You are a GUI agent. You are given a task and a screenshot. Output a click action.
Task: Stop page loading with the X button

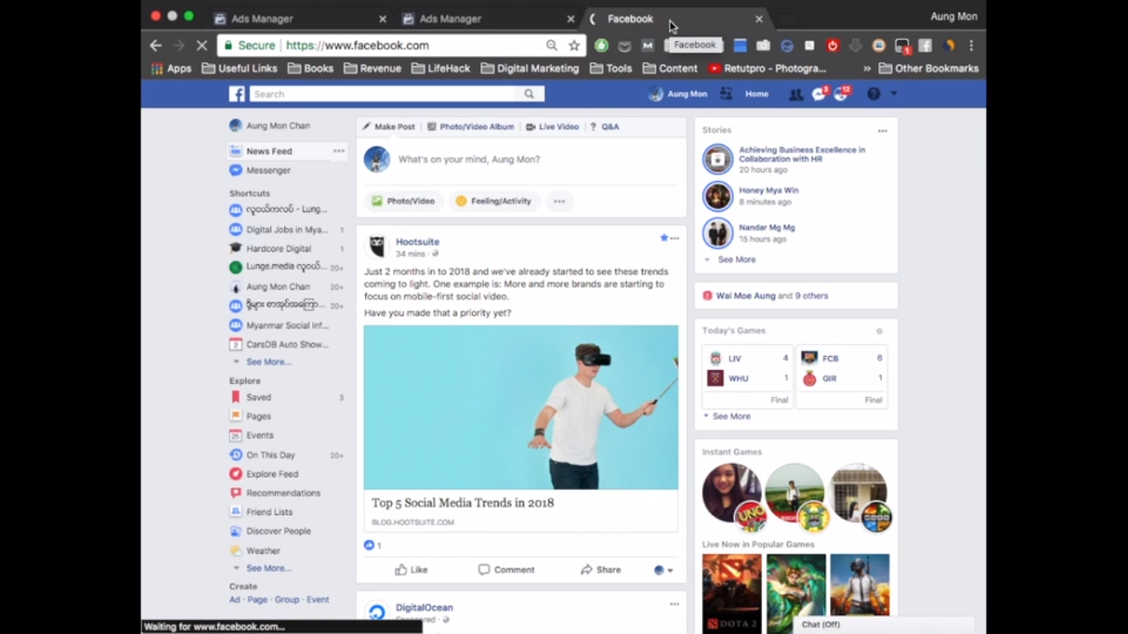point(201,45)
